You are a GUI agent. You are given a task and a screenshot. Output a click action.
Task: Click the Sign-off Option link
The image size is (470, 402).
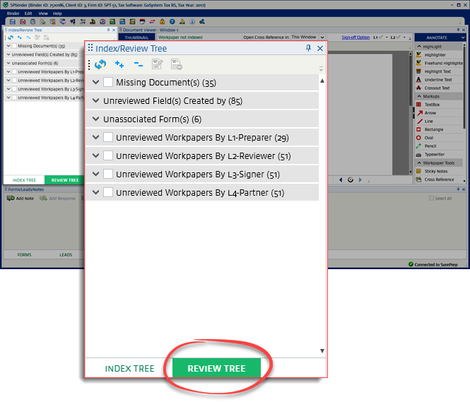355,37
